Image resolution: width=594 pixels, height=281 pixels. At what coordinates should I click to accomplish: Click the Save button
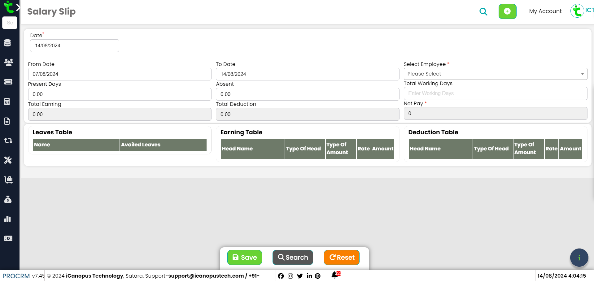point(244,257)
